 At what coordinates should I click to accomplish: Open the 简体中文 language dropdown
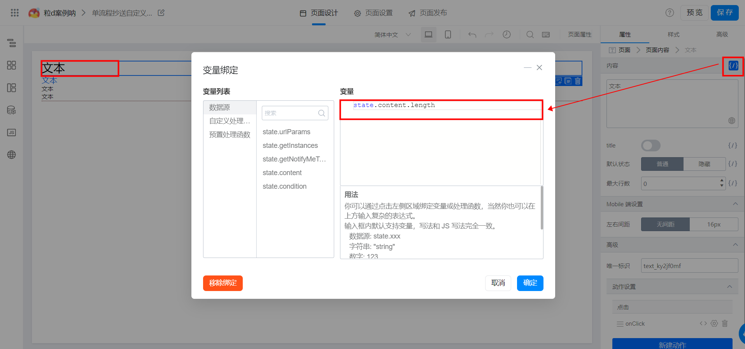(392, 35)
